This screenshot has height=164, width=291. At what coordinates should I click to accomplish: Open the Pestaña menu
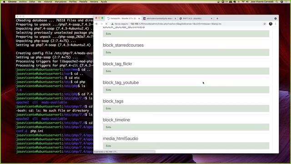click(x=83, y=2)
